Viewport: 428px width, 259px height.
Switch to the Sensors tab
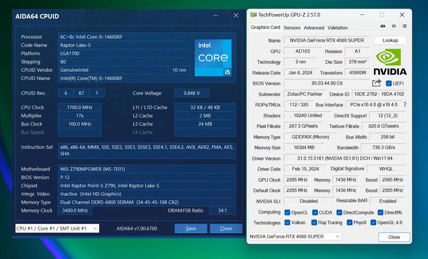[292, 28]
